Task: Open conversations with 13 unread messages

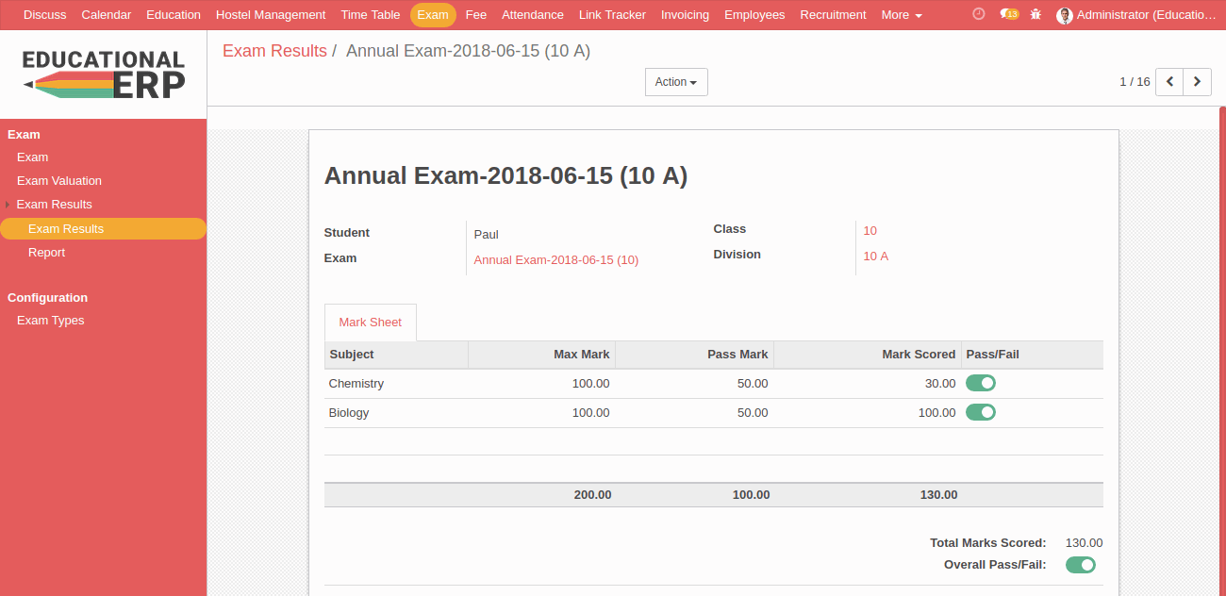Action: pos(1008,14)
